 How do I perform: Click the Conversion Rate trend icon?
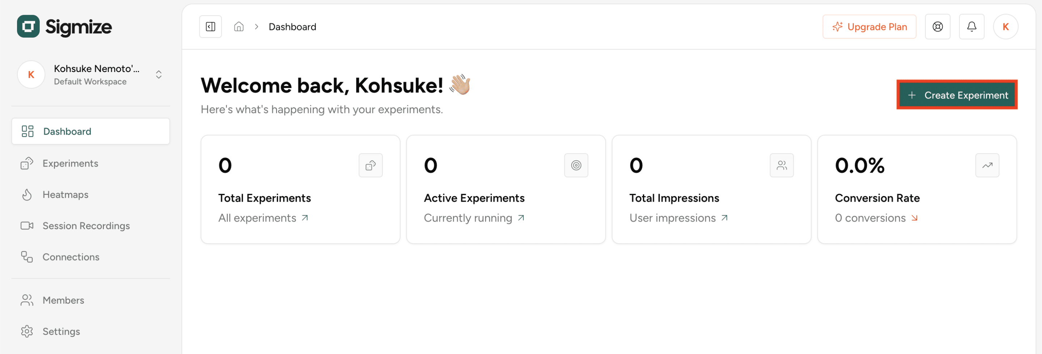click(987, 165)
